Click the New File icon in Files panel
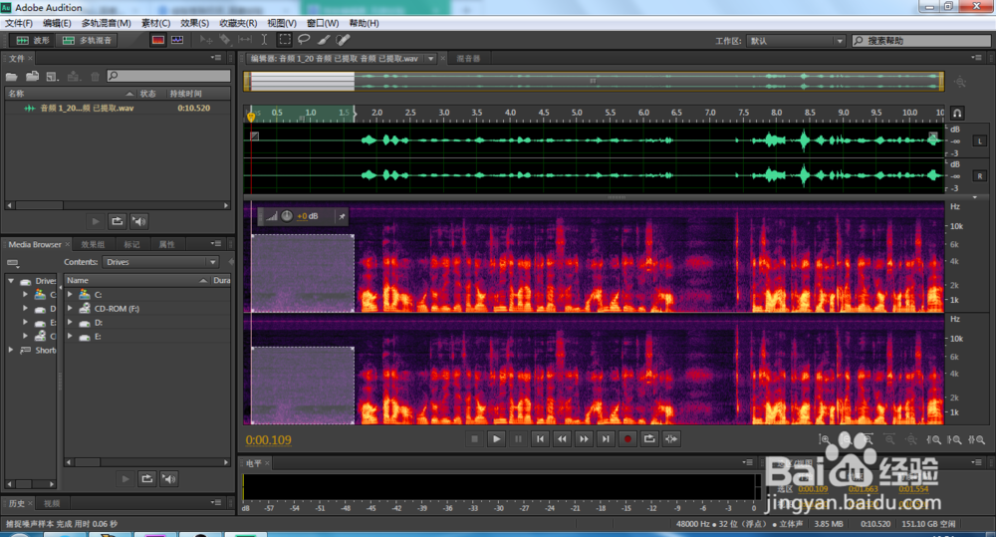This screenshot has width=996, height=537. (x=52, y=77)
